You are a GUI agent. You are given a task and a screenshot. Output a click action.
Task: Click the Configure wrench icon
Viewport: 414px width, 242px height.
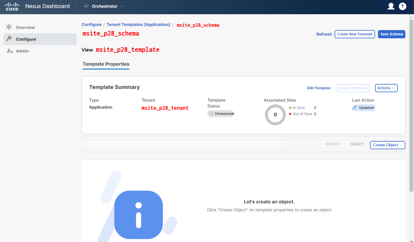coord(9,39)
